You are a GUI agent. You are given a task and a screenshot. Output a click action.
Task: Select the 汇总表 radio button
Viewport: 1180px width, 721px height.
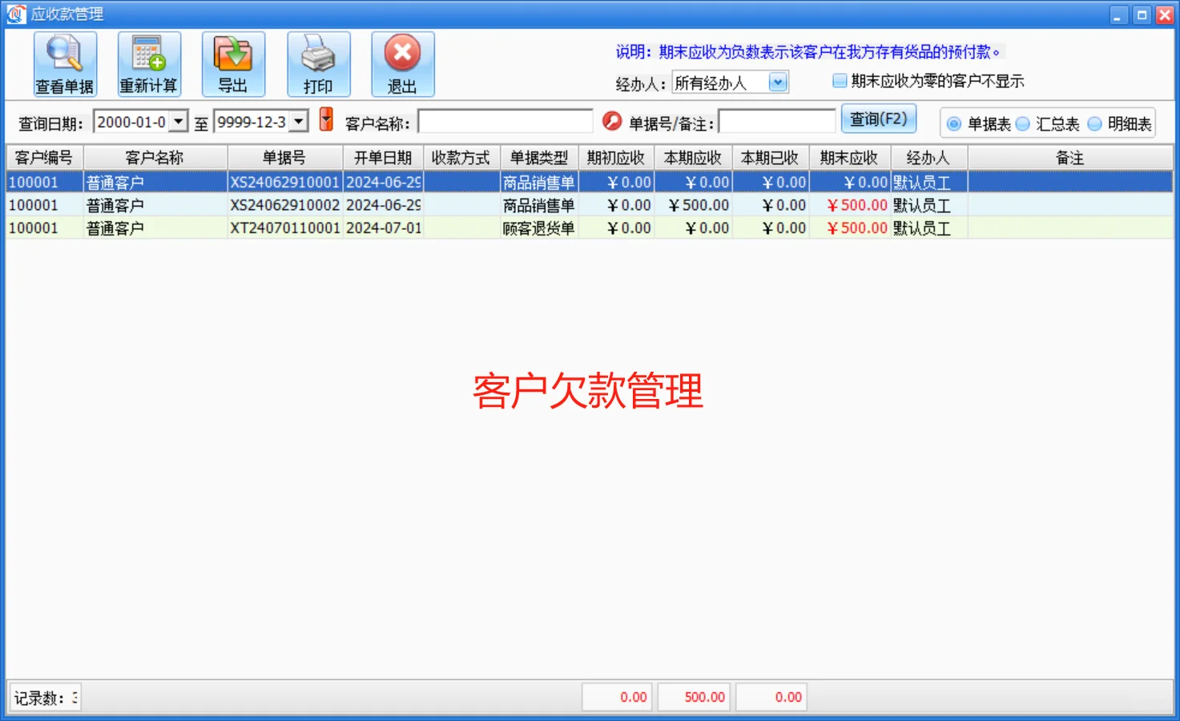click(1023, 123)
